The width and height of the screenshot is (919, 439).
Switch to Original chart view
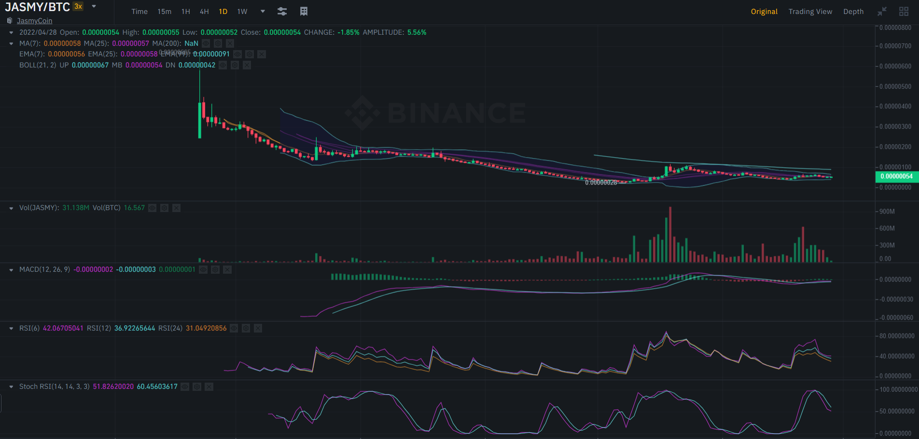(764, 12)
